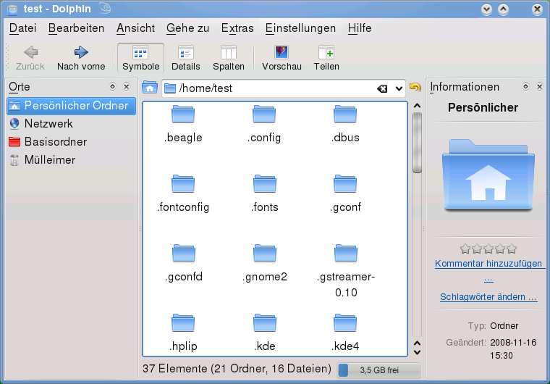Select the .gconfd folder
This screenshot has height=384, width=550.
(183, 263)
